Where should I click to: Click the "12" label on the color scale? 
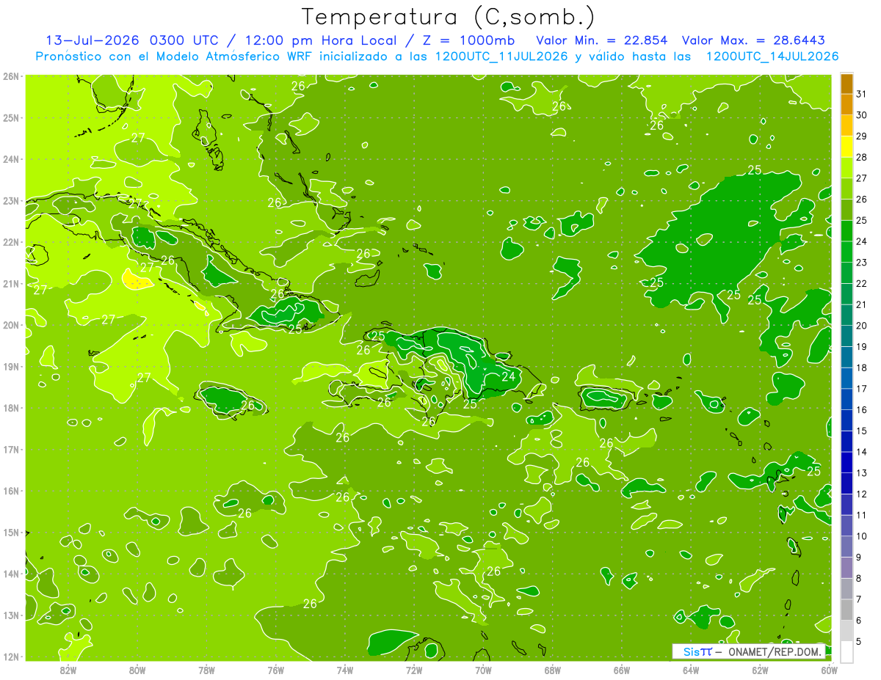click(x=862, y=494)
